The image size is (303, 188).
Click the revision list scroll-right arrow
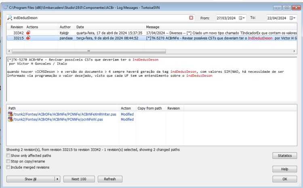(x=294, y=51)
